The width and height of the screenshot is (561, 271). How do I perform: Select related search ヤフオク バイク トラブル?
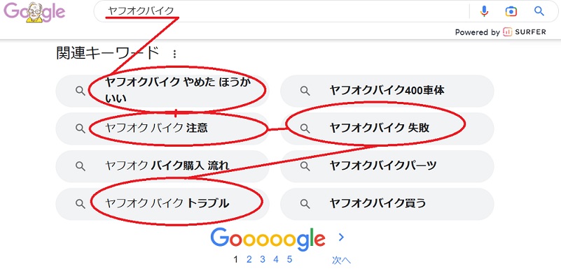click(162, 204)
